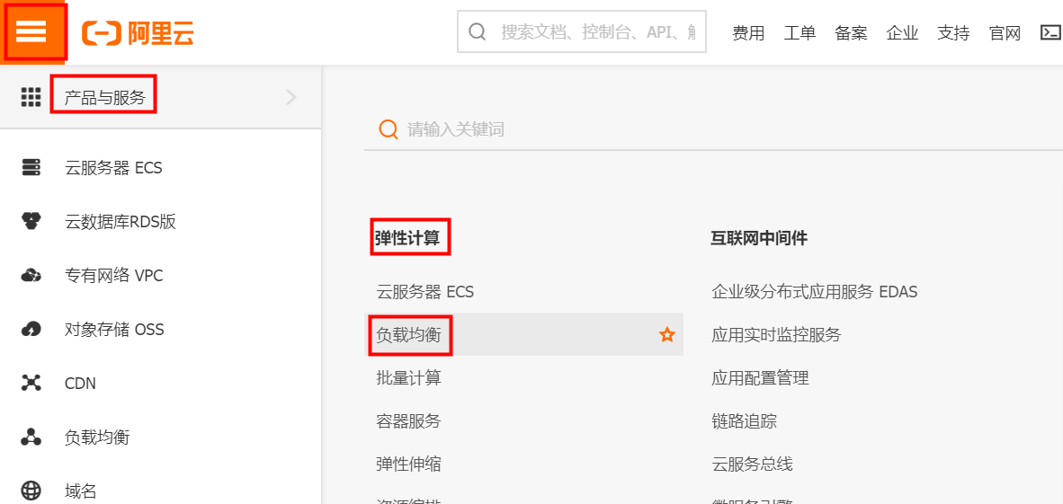Open the 官网 link

[x=1005, y=32]
